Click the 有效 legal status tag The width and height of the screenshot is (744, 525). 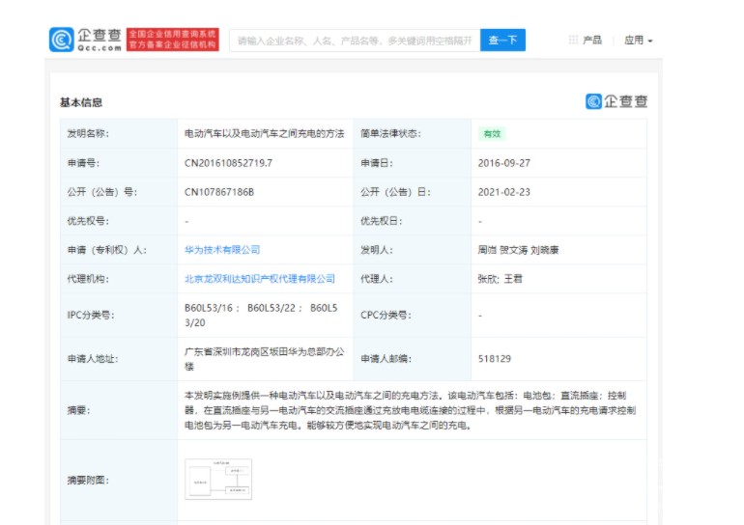click(492, 133)
